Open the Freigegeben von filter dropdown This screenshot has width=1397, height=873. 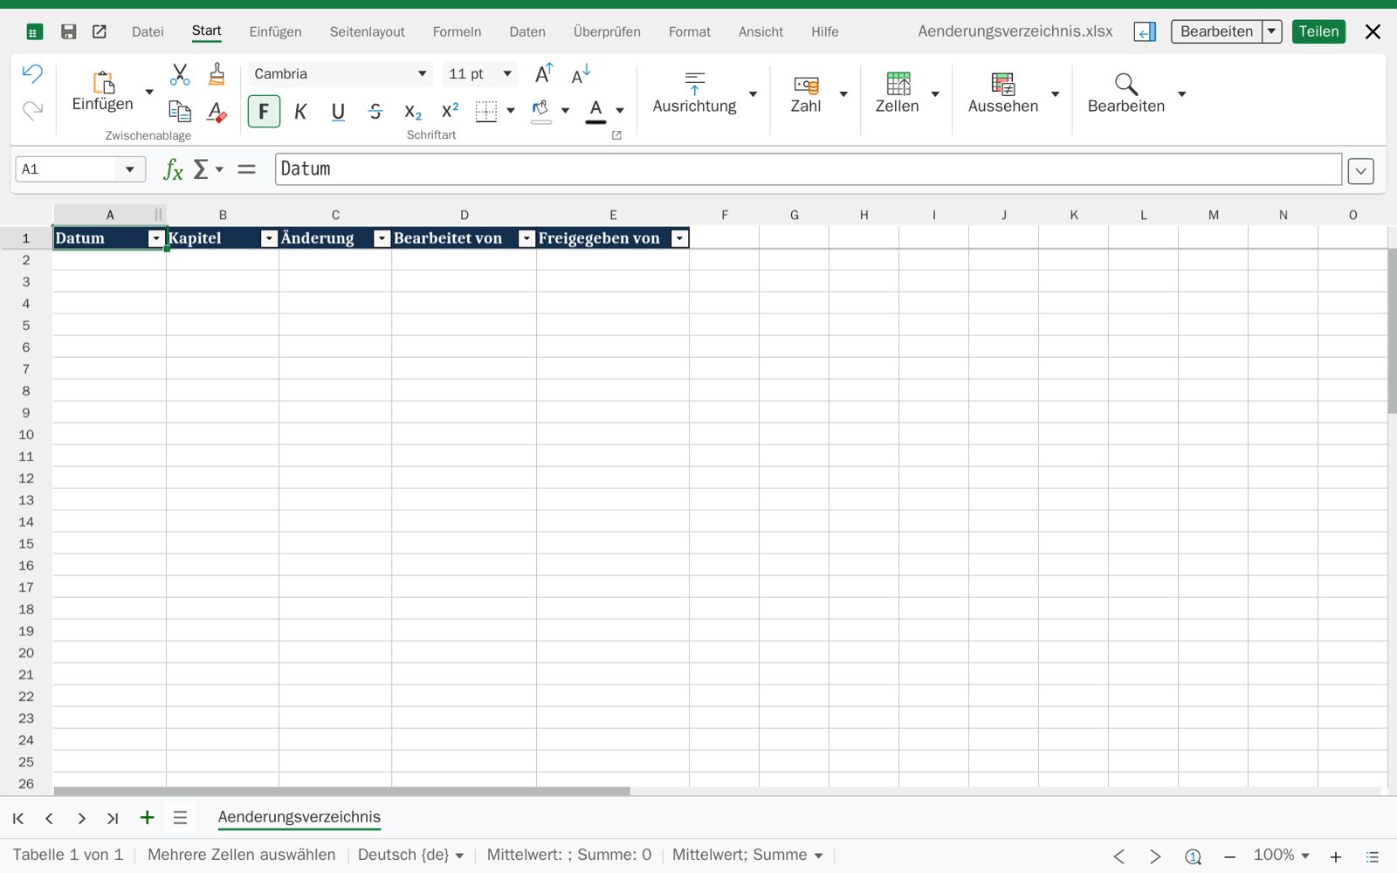click(x=679, y=238)
